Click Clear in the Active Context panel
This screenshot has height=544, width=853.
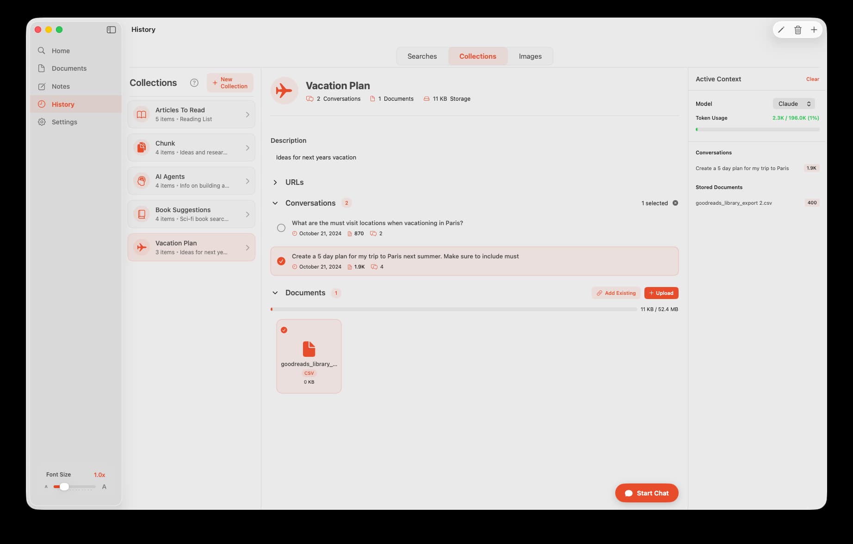(x=813, y=79)
